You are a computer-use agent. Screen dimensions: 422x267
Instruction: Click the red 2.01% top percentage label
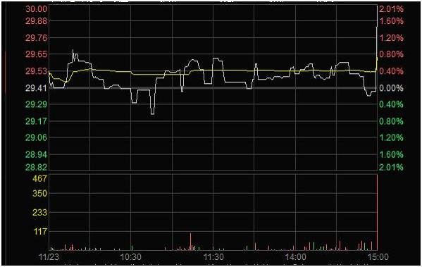coord(391,9)
